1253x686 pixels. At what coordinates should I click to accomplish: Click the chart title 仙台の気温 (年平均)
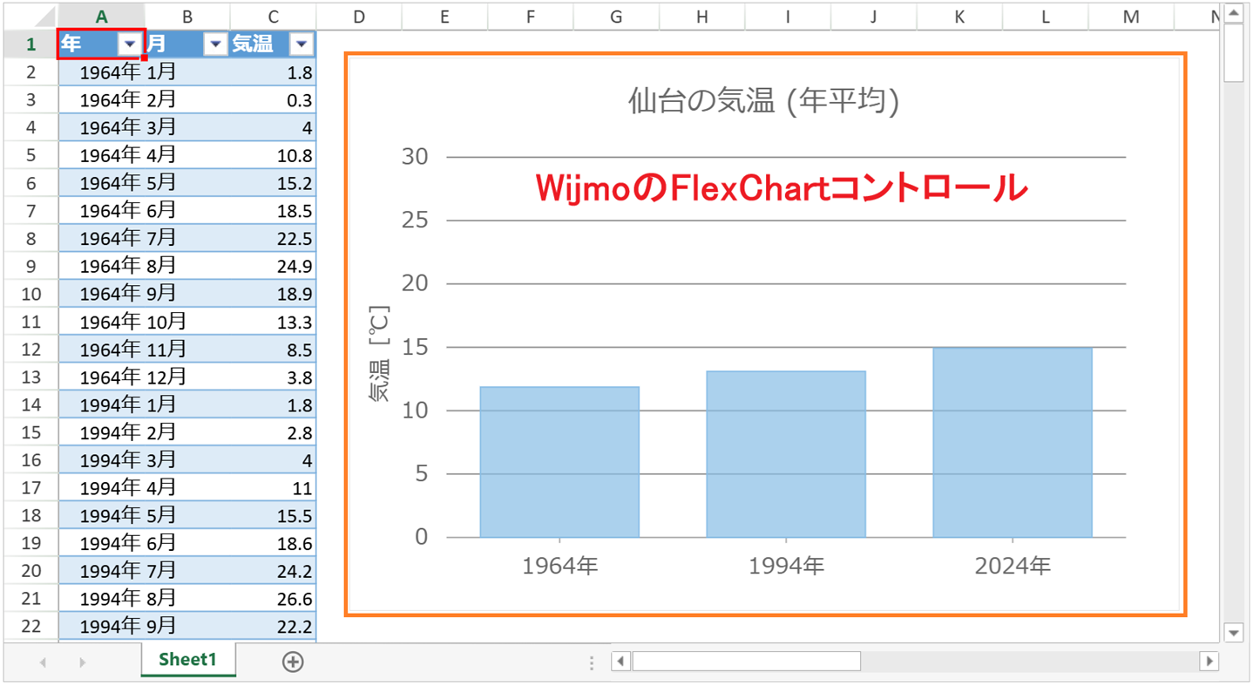(x=763, y=101)
